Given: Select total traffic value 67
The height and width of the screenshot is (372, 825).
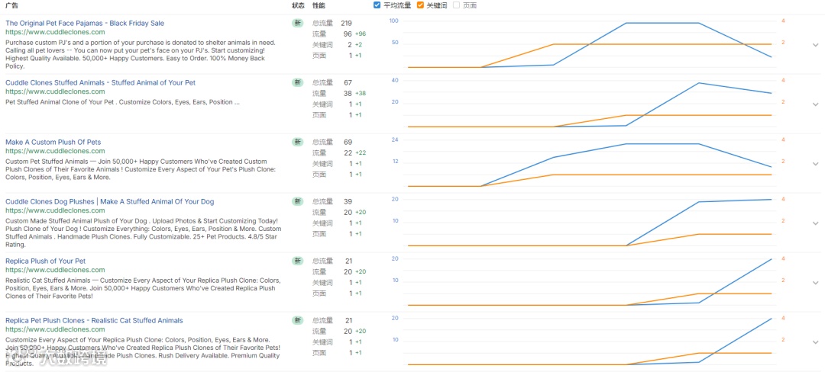Looking at the screenshot, I should point(348,82).
